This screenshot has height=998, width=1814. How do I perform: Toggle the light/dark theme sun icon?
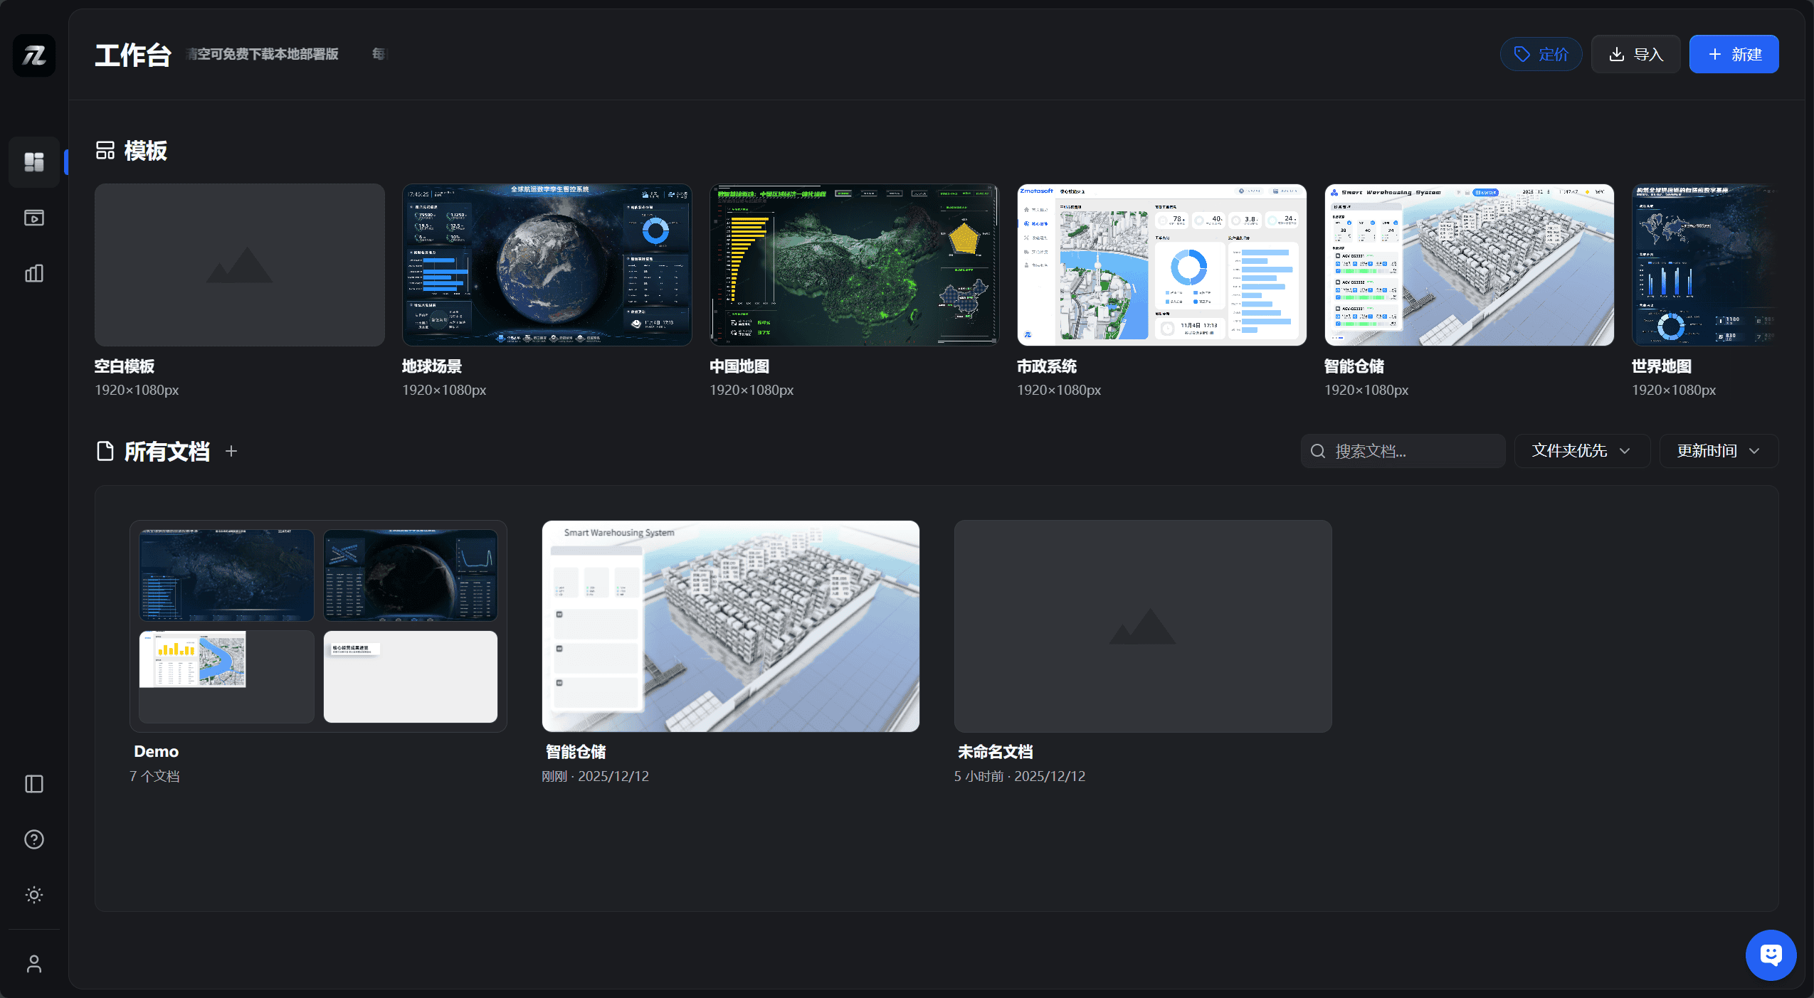[34, 895]
